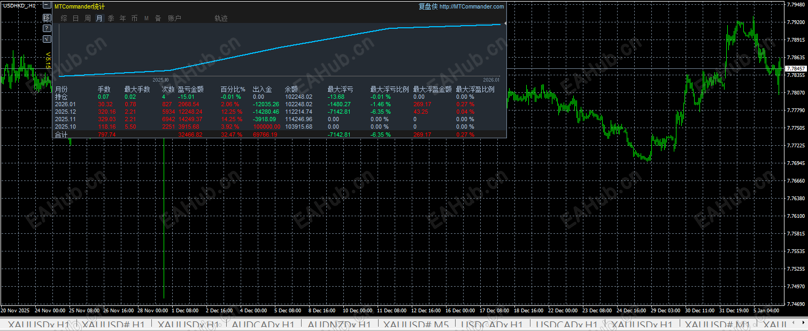Click the 百分比% column header
The height and width of the screenshot is (331, 808).
tap(233, 89)
